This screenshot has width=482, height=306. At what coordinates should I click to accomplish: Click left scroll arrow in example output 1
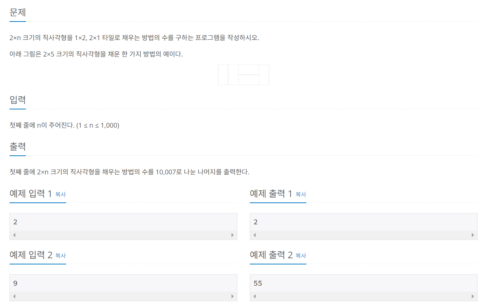[255, 235]
